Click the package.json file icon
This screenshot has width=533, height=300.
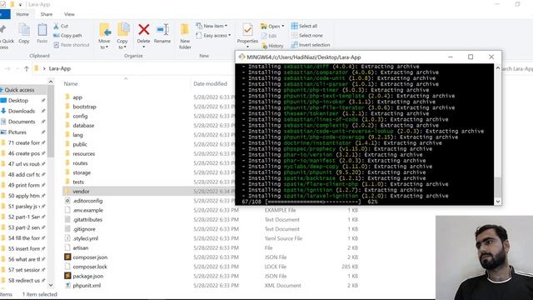click(x=67, y=276)
